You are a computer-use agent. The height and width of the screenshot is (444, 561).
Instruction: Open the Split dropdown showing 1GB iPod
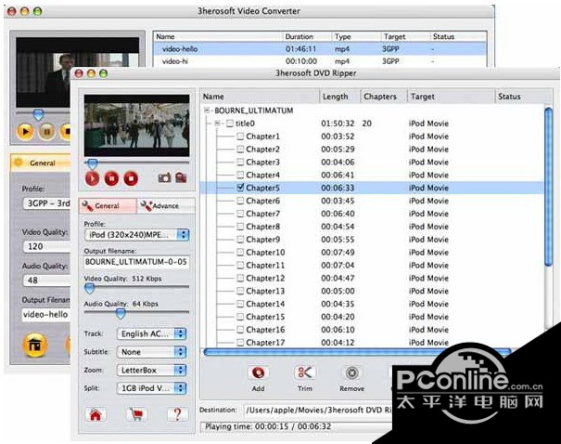click(x=152, y=388)
